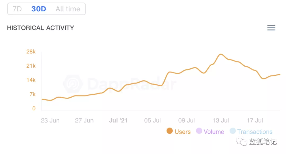Viewport: 286px width, 154px height.
Task: Click the orange Users legend dot
Action: [x=170, y=131]
